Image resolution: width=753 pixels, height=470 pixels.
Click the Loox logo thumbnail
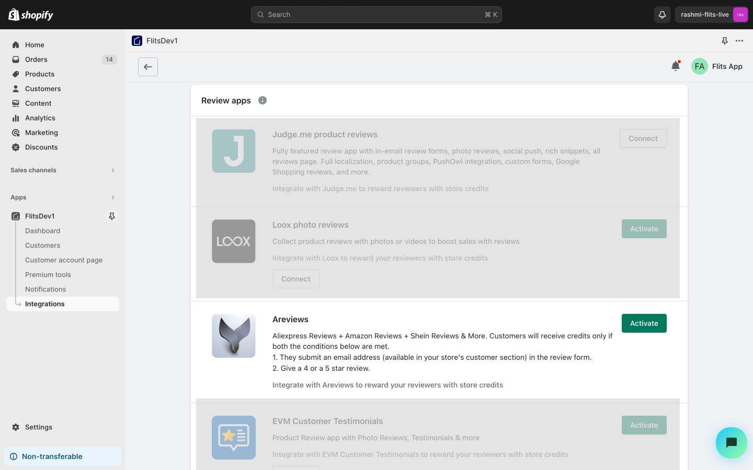(234, 241)
